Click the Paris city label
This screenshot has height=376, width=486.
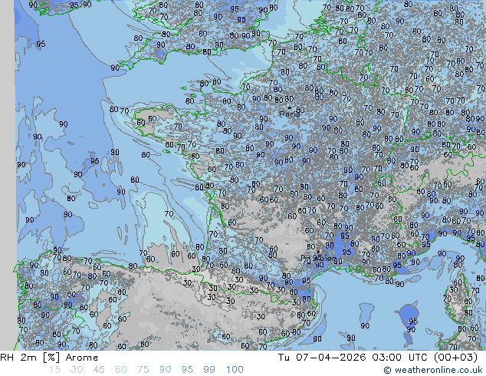click(289, 114)
